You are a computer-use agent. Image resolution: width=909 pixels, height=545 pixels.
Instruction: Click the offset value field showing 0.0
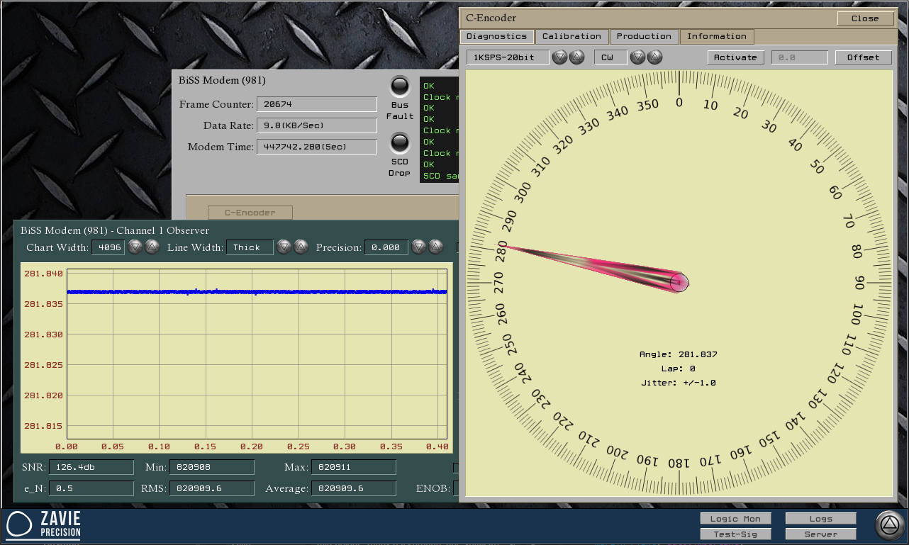pyautogui.click(x=800, y=57)
